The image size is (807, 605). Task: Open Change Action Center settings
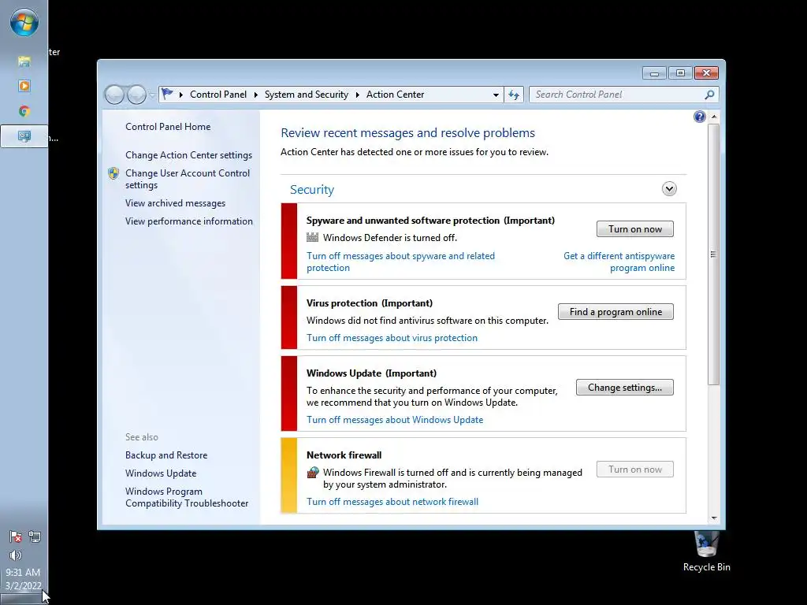[189, 155]
